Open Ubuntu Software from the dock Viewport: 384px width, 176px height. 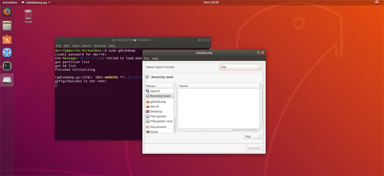7,39
